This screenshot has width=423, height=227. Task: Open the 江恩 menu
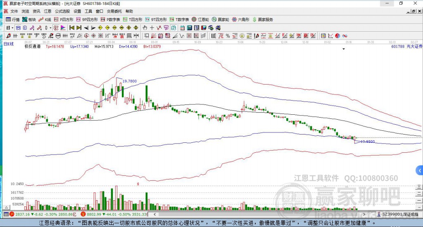(48, 11)
